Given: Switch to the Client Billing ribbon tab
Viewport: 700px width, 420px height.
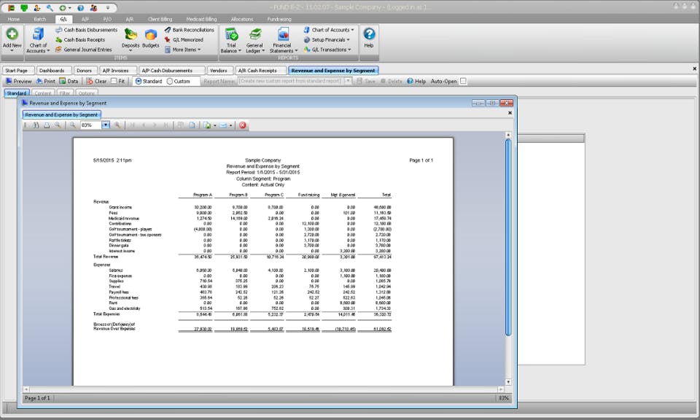Looking at the screenshot, I should point(160,19).
